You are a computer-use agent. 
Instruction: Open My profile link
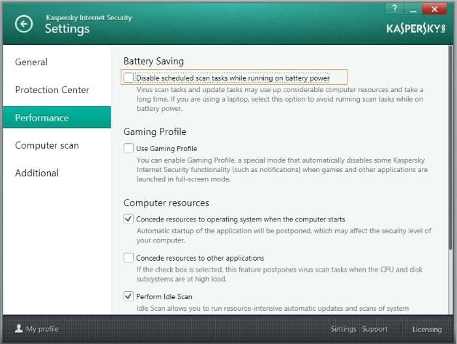(x=42, y=329)
